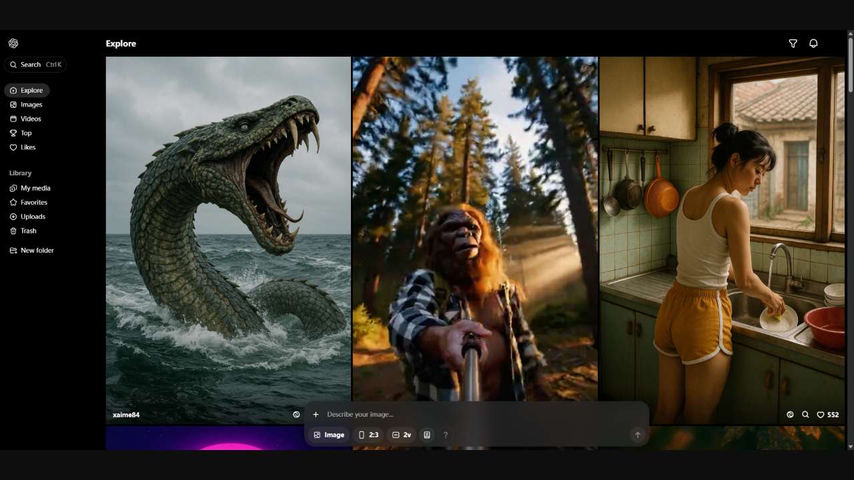Viewport: 854px width, 480px height.
Task: Open the presets icon in the prompt bar
Action: pos(427,435)
